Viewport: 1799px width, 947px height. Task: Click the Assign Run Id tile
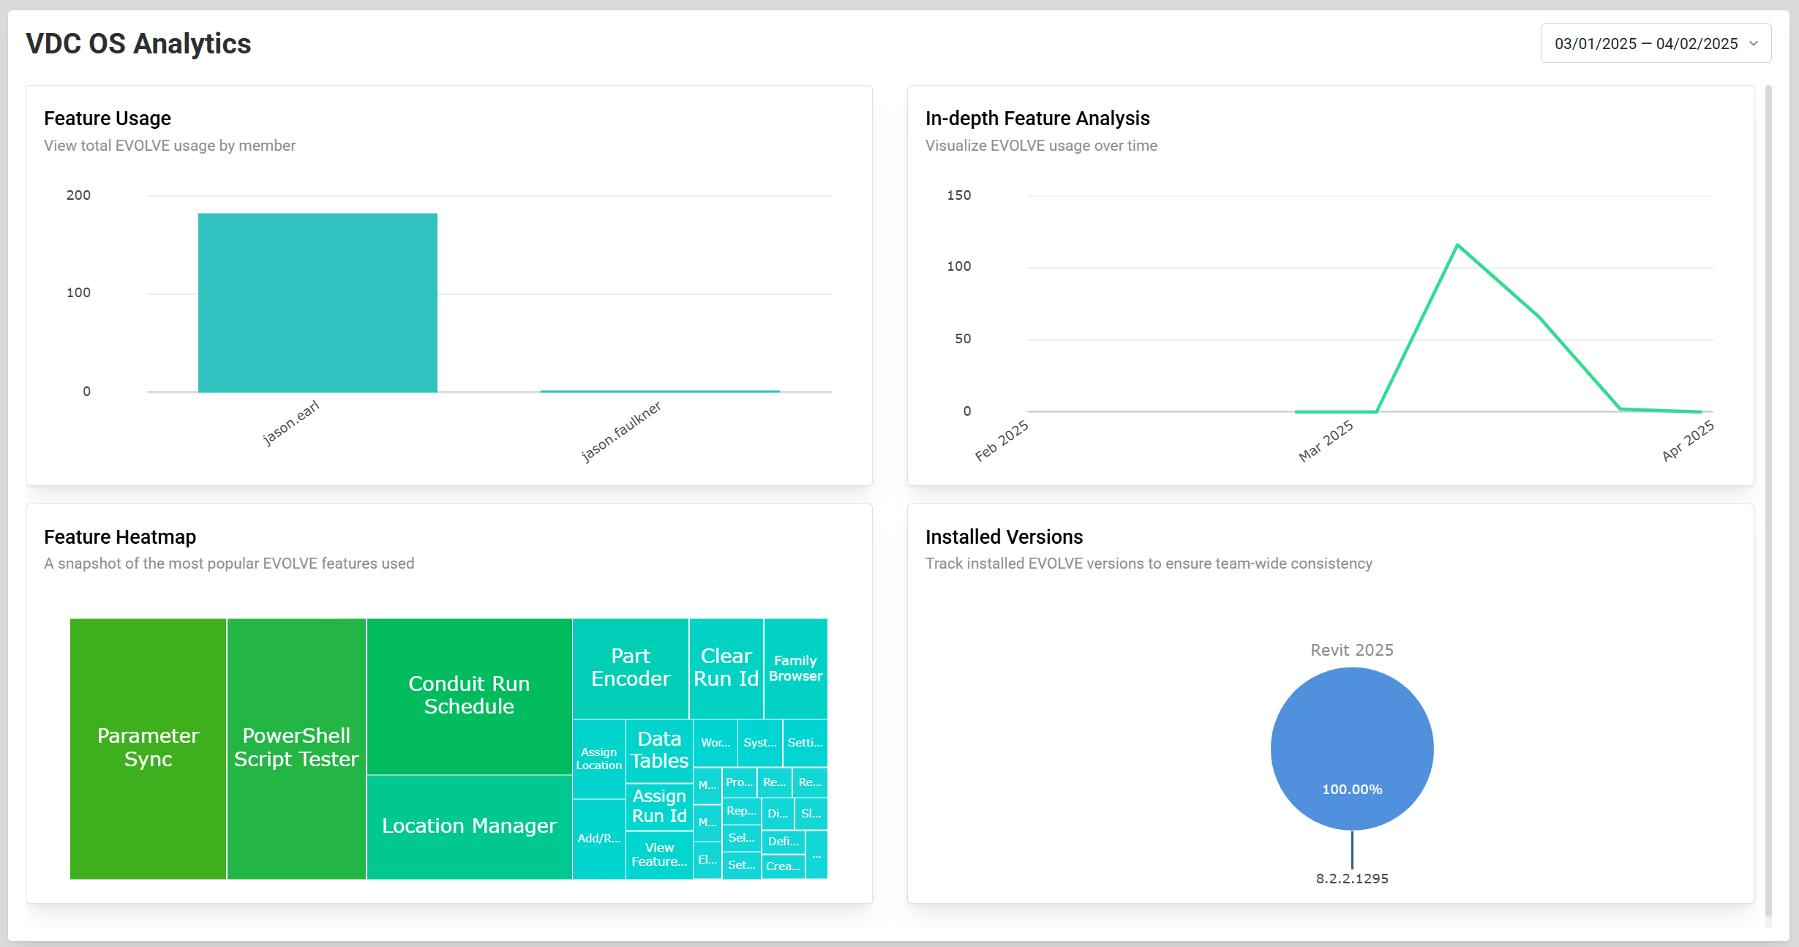coord(659,806)
